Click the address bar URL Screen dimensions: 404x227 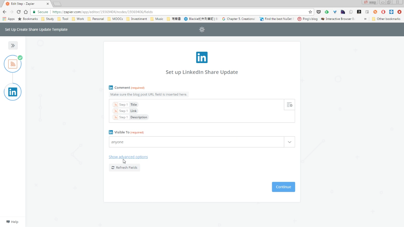[103, 12]
